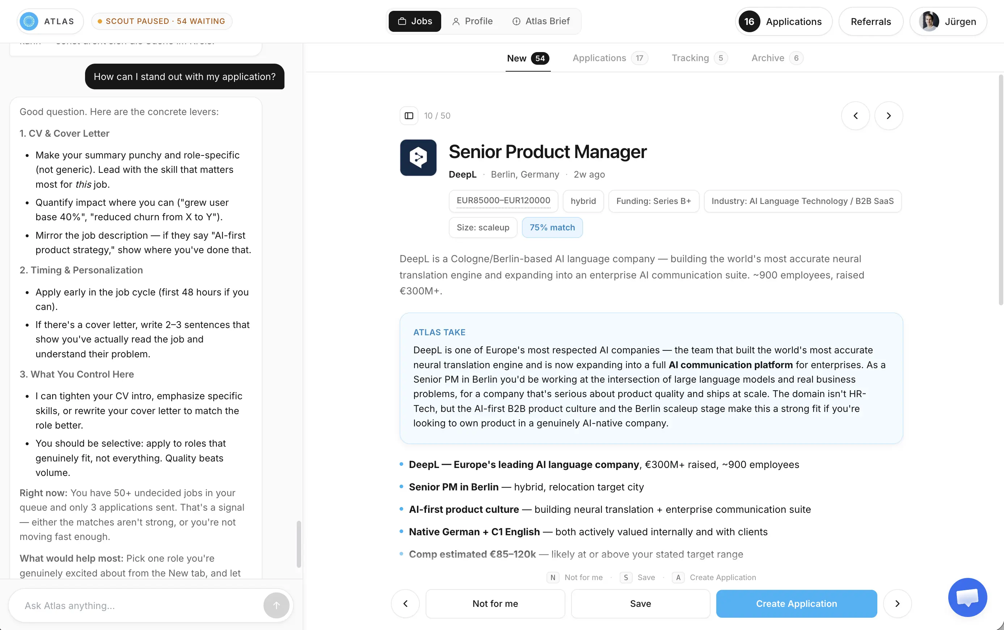Click Jürgen's avatar photo
1004x630 pixels.
[929, 21]
